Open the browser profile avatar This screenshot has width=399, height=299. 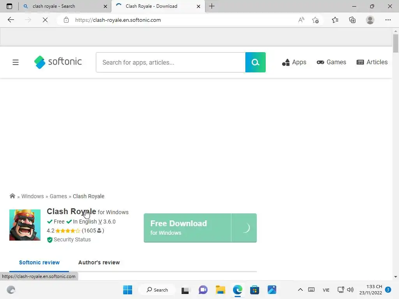pos(370,20)
